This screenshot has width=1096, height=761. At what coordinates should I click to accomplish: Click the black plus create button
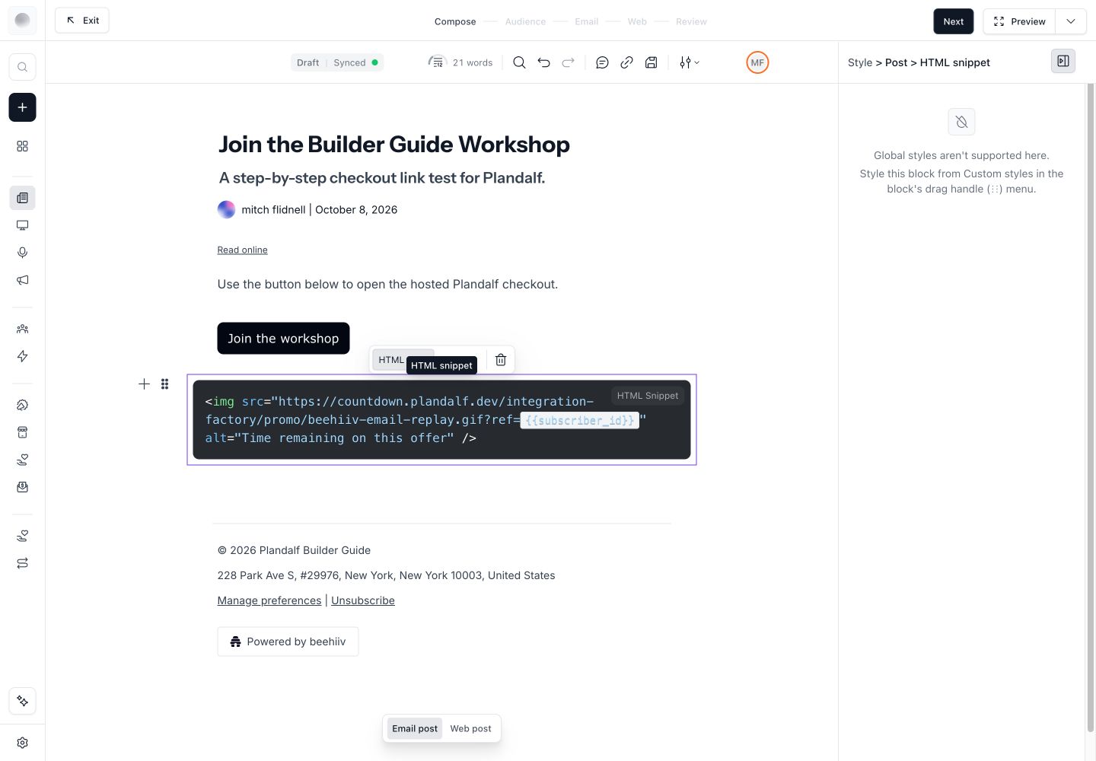tap(22, 107)
